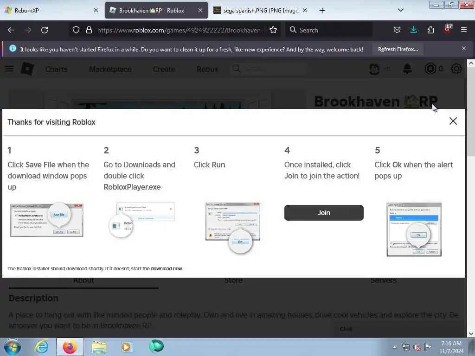475x356 pixels.
Task: Open the taskbar clock showing 7:16 AM
Action: click(451, 347)
